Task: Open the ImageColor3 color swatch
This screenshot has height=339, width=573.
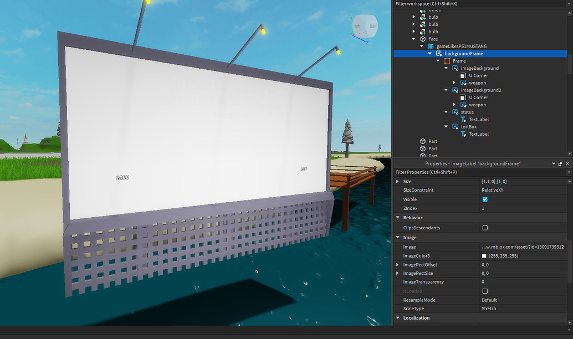Action: pyautogui.click(x=485, y=255)
